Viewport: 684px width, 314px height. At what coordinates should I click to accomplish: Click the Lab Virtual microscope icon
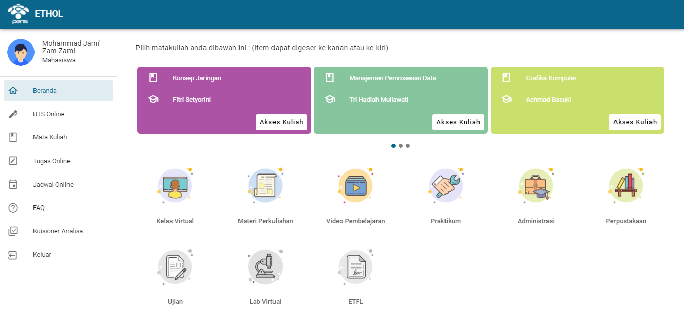point(265,266)
